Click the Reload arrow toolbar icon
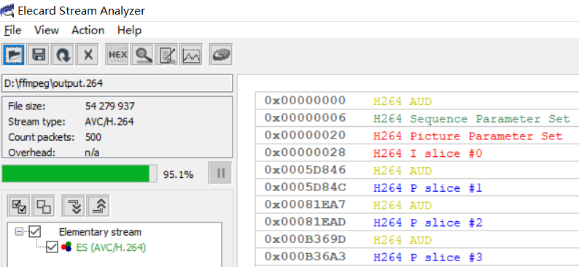Screen dimensions: 579x267 pos(63,55)
